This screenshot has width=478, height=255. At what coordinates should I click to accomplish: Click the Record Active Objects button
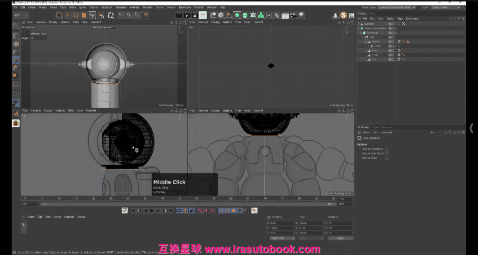200,211
